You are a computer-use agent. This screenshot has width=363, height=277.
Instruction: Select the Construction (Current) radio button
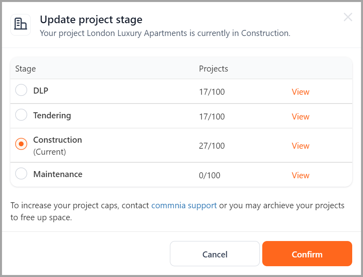pyautogui.click(x=21, y=144)
